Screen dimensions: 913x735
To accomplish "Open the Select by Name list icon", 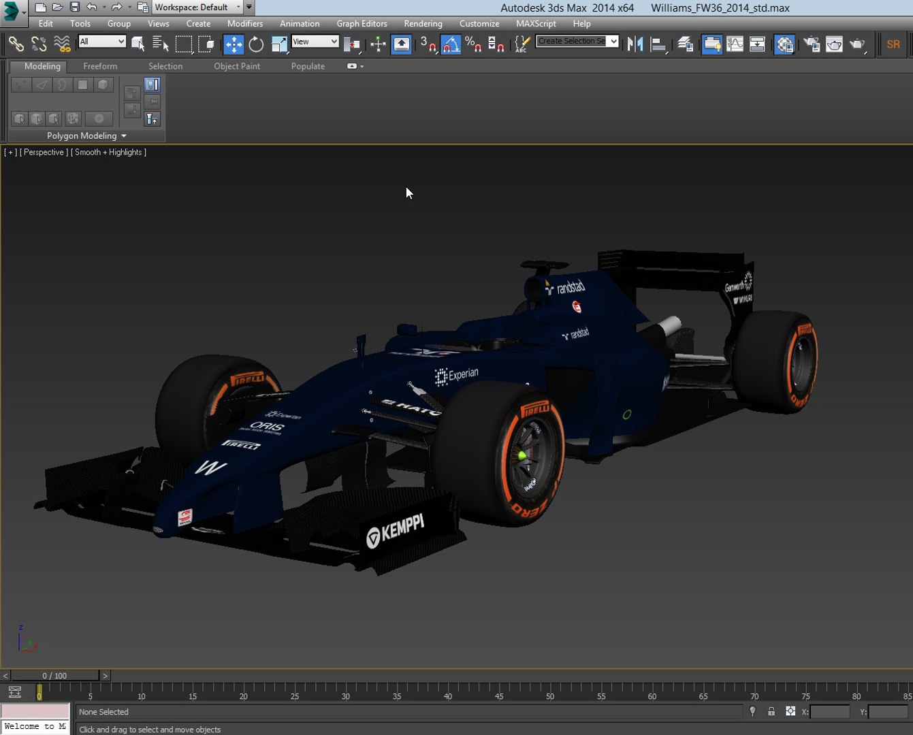I will pyautogui.click(x=161, y=44).
